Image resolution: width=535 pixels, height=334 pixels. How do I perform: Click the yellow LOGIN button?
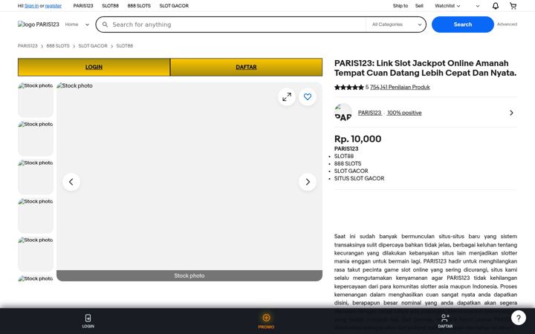click(94, 67)
